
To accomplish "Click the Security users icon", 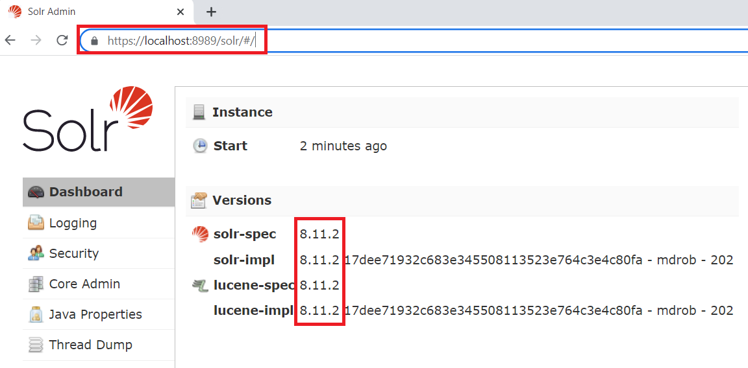I will tap(36, 253).
